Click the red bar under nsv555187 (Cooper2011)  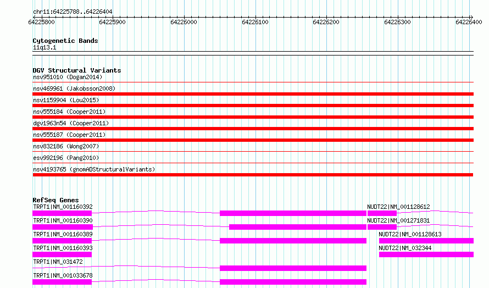tap(253, 140)
